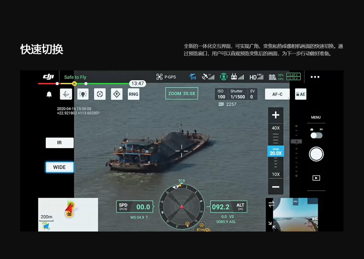Set zoom level to 10X on the slider

click(275, 174)
